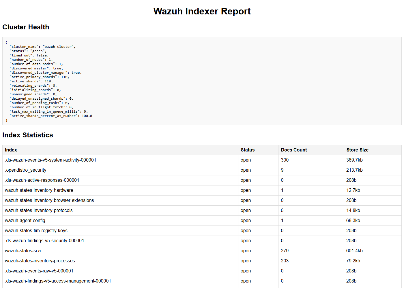Select the wazuh-states-sca index name
The width and height of the screenshot is (404, 288).
[x=23, y=251]
